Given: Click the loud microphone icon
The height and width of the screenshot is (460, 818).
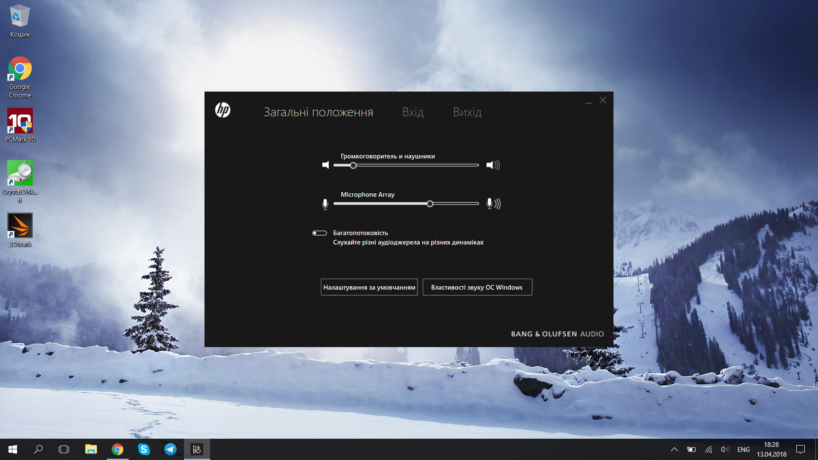Looking at the screenshot, I should [493, 204].
